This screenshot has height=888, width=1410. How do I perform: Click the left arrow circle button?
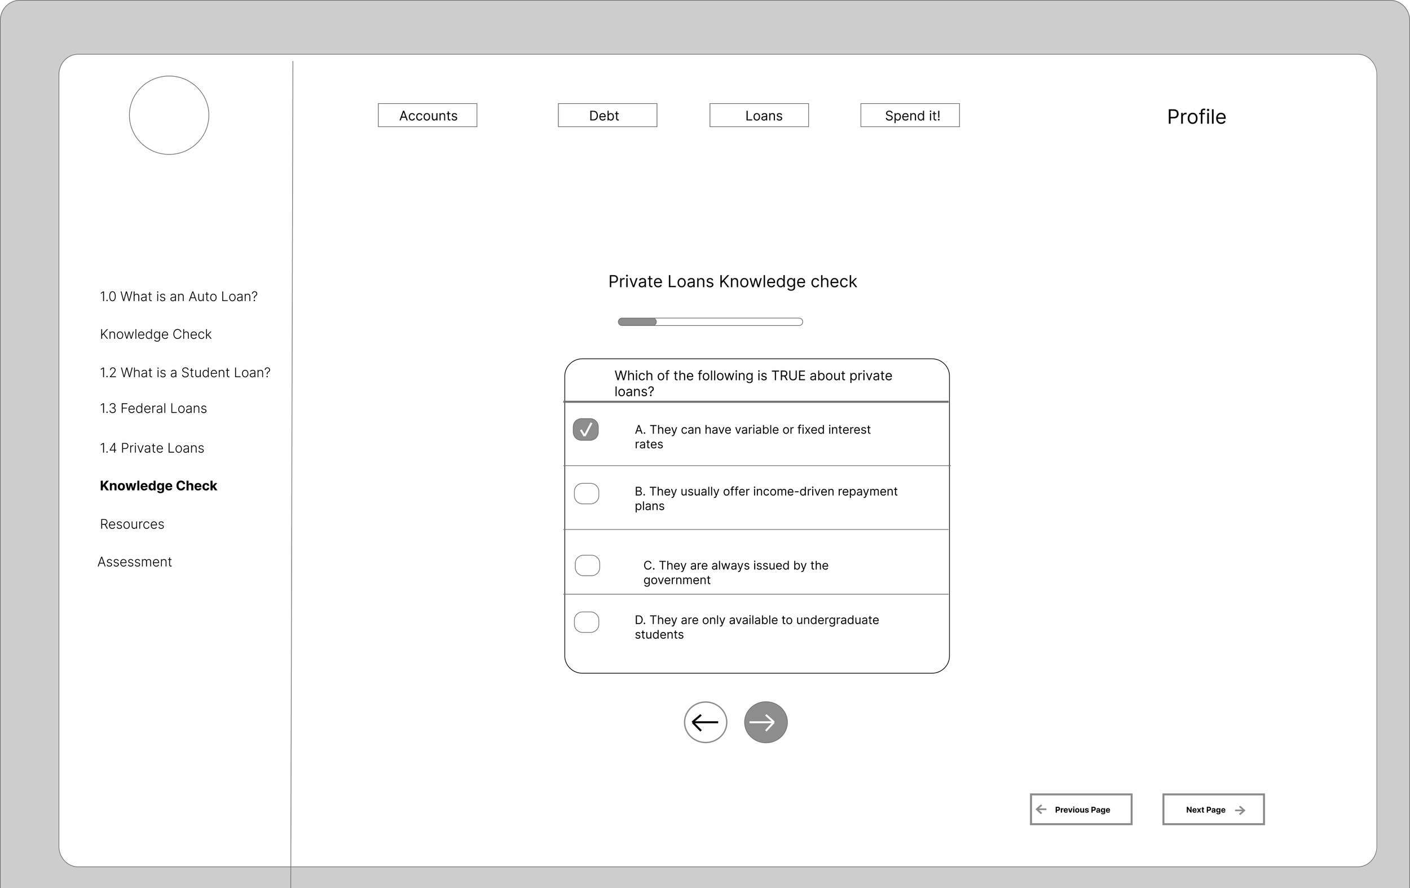pyautogui.click(x=705, y=722)
